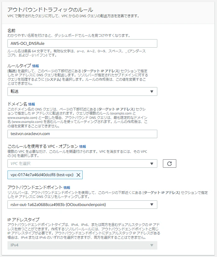The height and width of the screenshot is (257, 217).
Task: Open the ルールタイプ dropdown showing 転送
Action: tap(82, 91)
